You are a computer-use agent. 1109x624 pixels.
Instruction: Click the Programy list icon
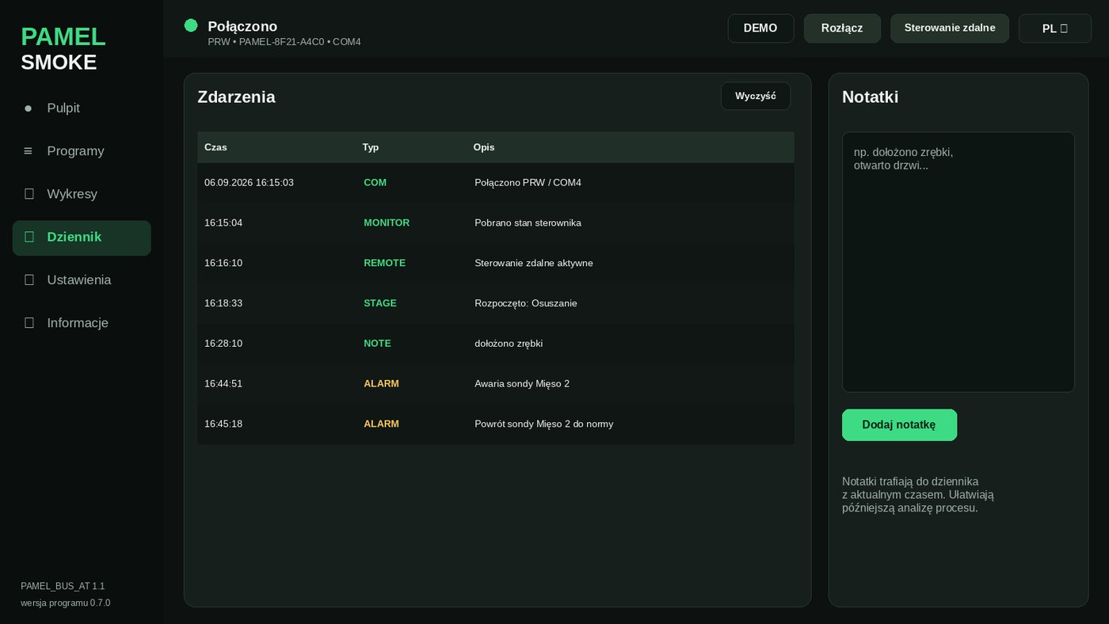coord(29,151)
